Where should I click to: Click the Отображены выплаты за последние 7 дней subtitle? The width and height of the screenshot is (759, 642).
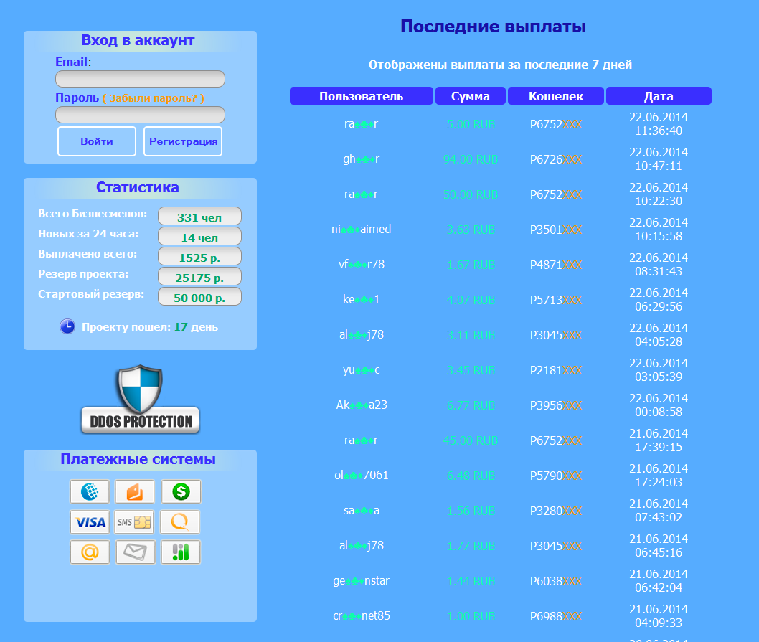pos(501,65)
